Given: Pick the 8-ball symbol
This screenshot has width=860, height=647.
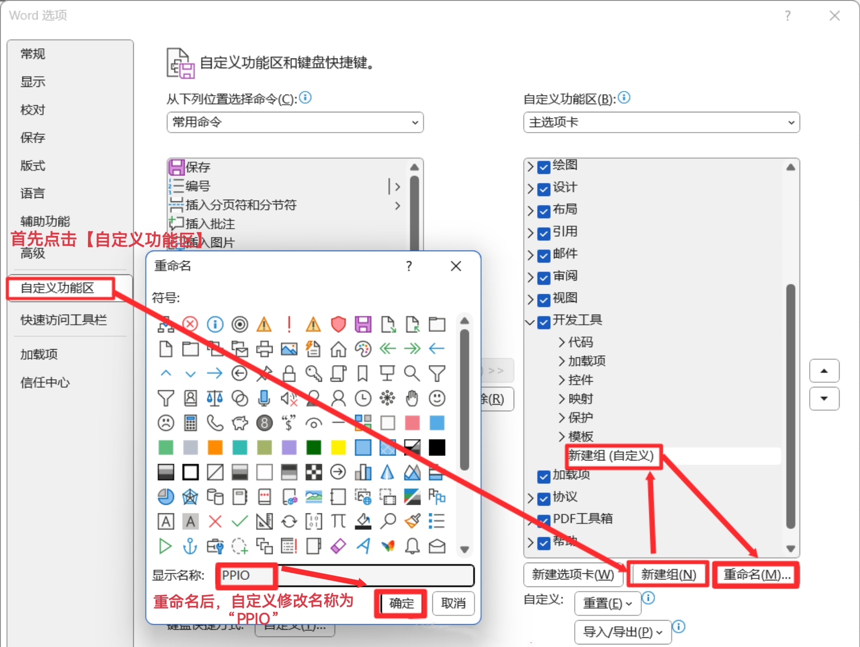Looking at the screenshot, I should coord(264,423).
